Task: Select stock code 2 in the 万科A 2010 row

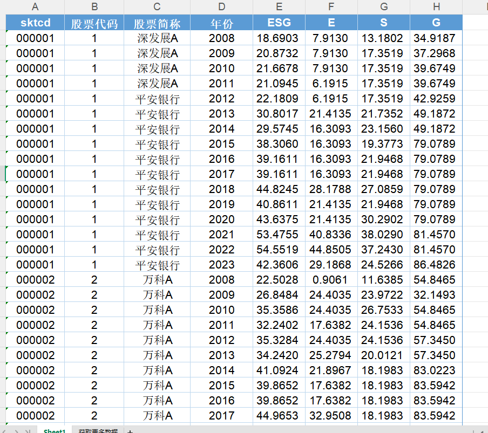Action: coord(94,310)
